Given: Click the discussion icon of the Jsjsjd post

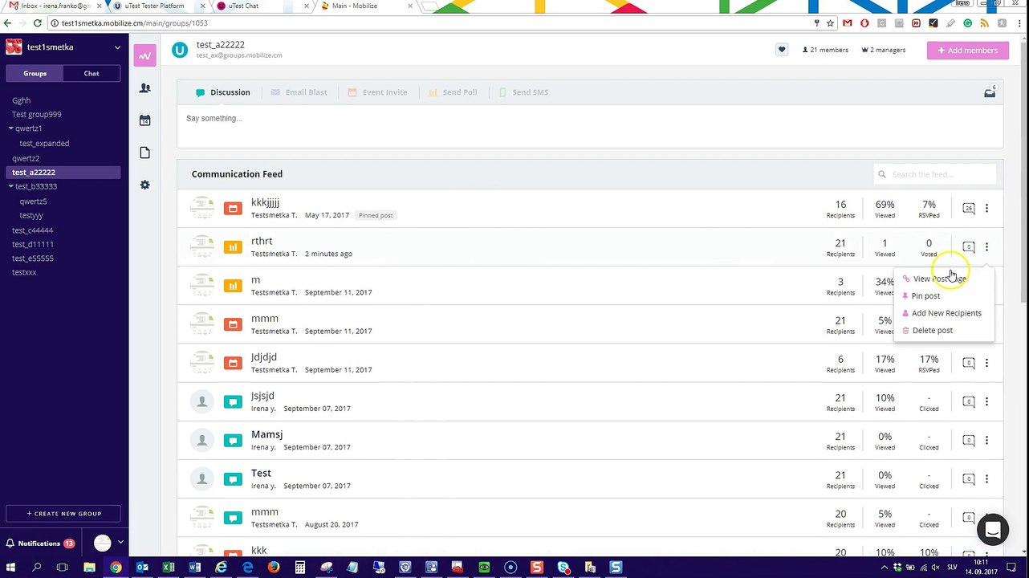Looking at the screenshot, I should [233, 401].
